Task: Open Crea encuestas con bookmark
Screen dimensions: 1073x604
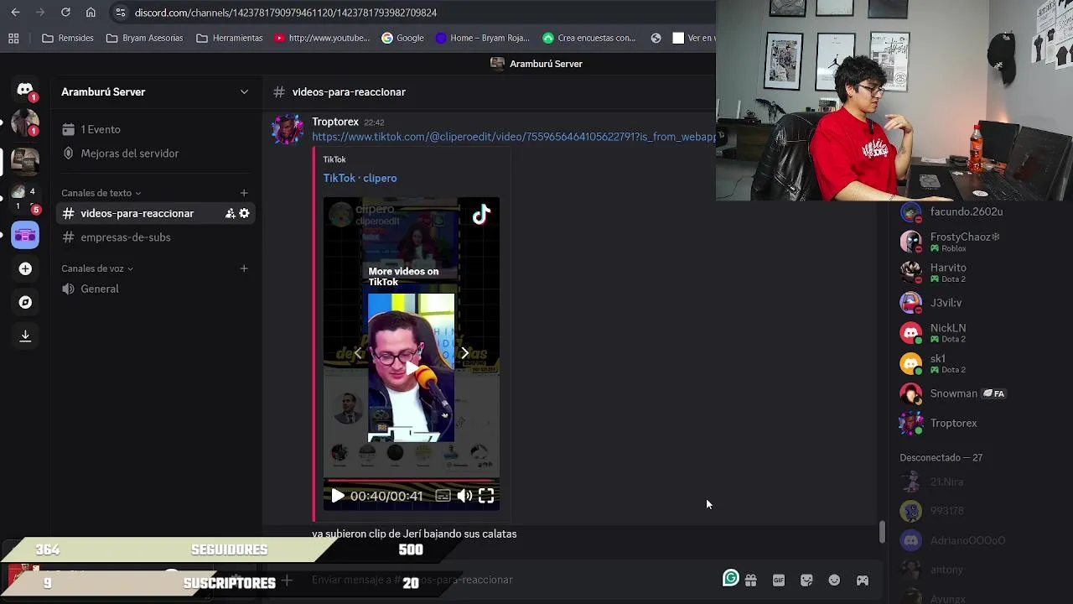Action: [589, 38]
